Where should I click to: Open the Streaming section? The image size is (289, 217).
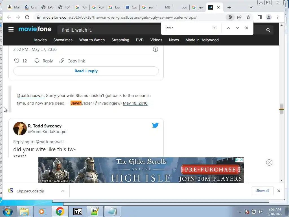point(120,40)
